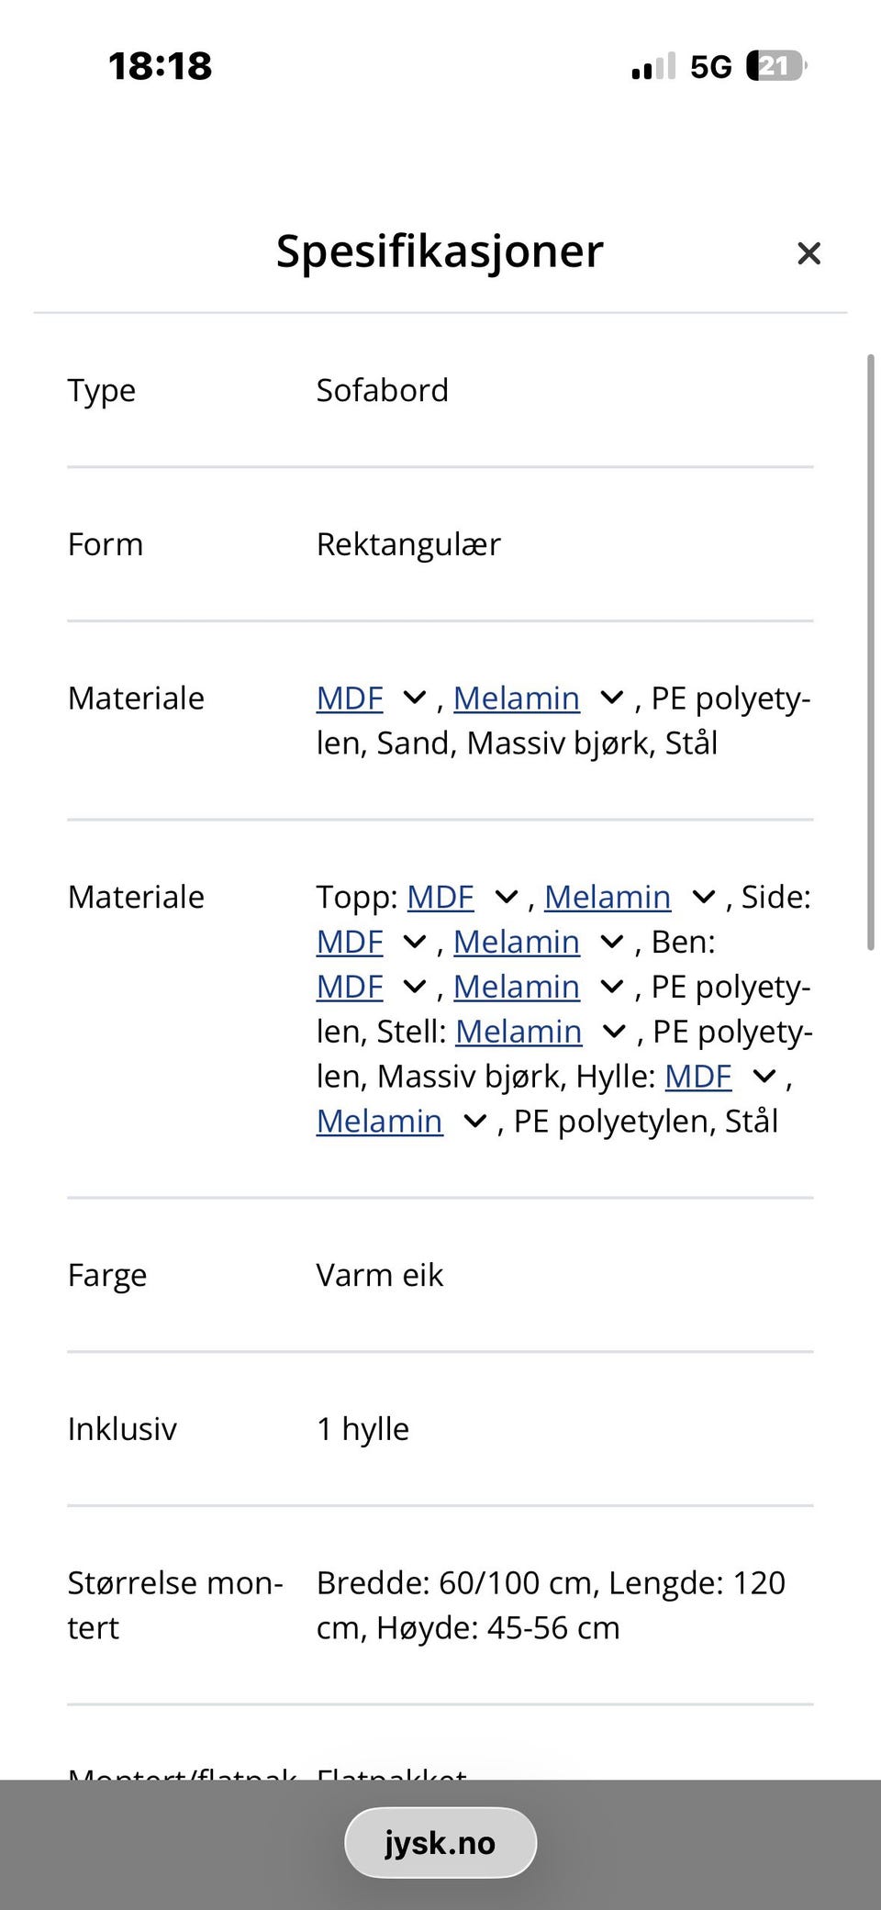Open the Melamin link after Stell:

click(519, 1032)
